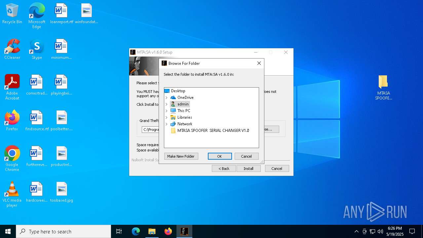The height and width of the screenshot is (238, 423).
Task: Select the furthereve... document on desktop
Action: pyautogui.click(x=37, y=157)
